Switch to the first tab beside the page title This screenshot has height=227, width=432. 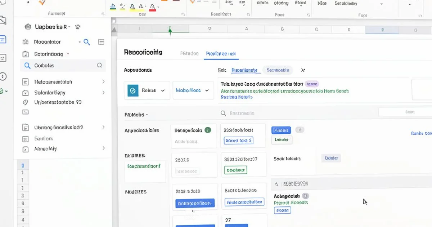(189, 53)
